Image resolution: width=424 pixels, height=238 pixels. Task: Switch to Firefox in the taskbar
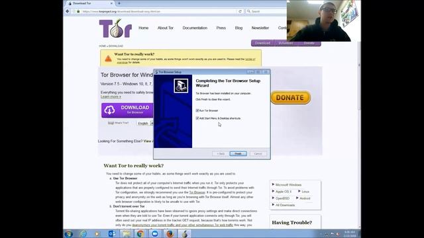170,233
